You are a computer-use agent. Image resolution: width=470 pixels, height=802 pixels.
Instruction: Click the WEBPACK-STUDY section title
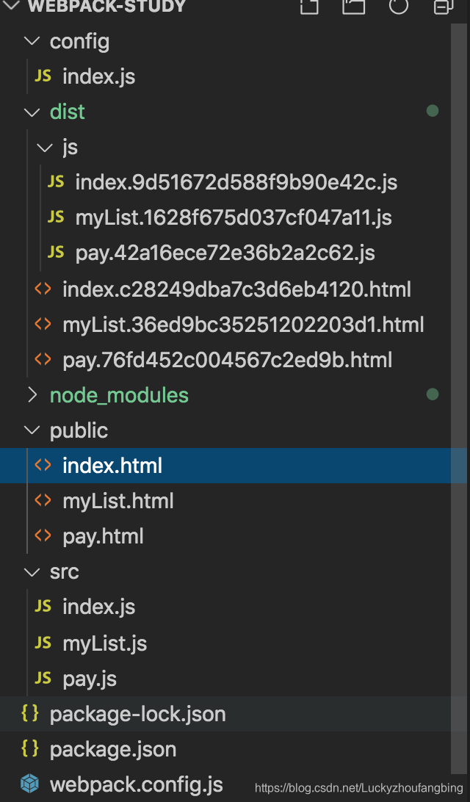(107, 7)
